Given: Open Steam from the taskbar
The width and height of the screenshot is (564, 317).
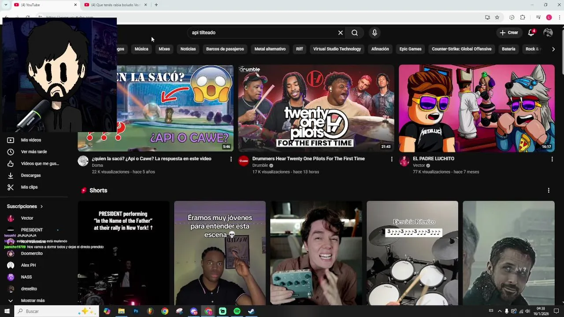Looking at the screenshot, I should tap(251, 311).
